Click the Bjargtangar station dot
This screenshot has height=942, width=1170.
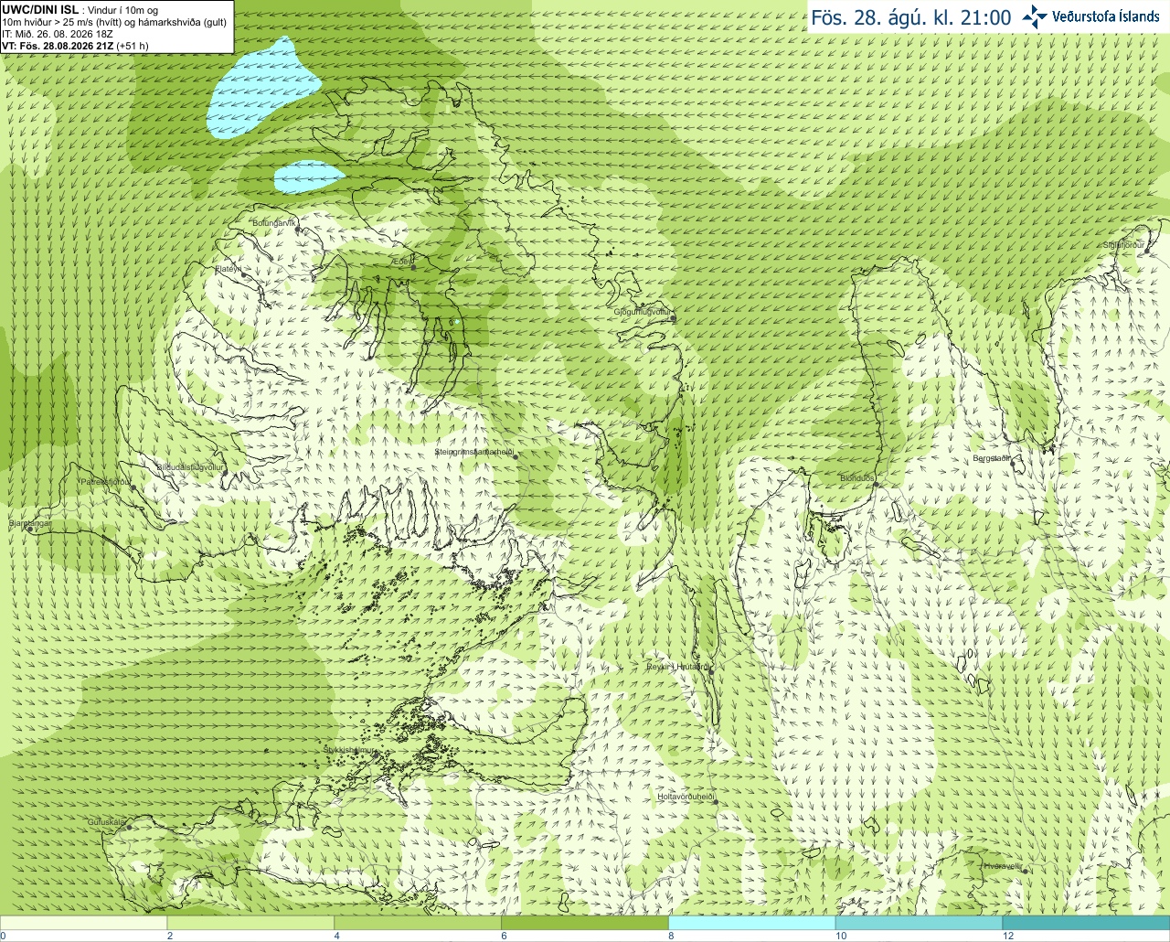(30, 530)
